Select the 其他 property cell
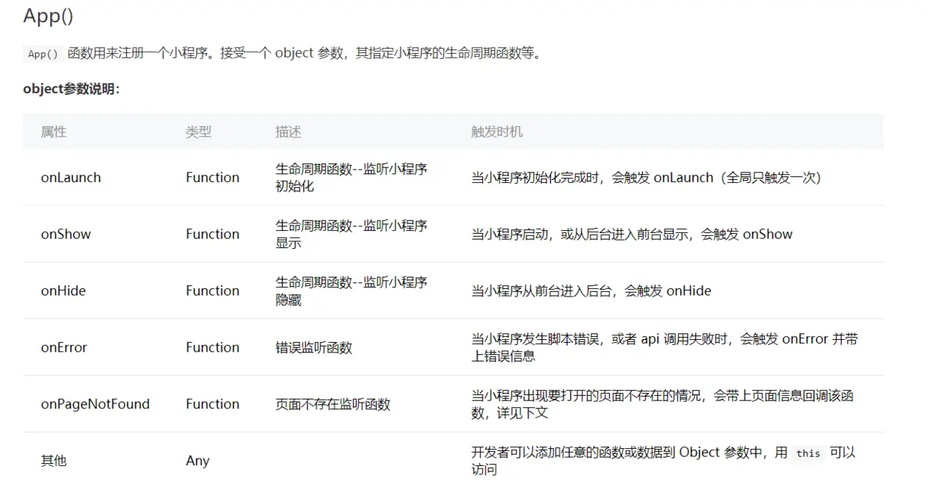Screen dimensions: 927x484 coord(54,461)
